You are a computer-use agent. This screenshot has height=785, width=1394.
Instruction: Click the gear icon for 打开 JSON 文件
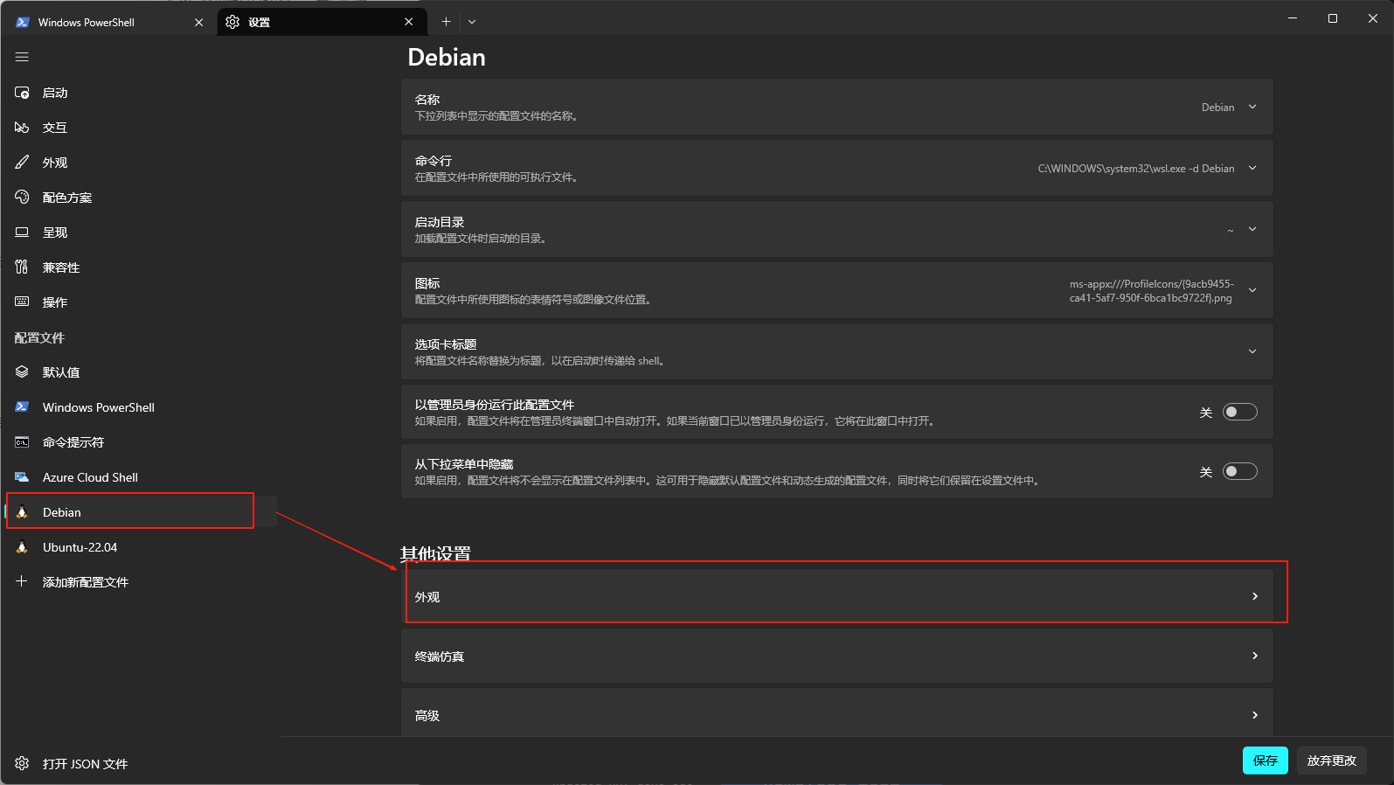pos(22,763)
